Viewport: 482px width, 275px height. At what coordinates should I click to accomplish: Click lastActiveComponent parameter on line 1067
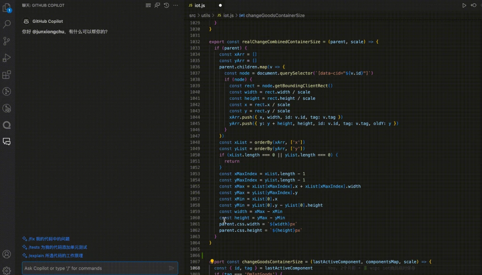(337, 262)
